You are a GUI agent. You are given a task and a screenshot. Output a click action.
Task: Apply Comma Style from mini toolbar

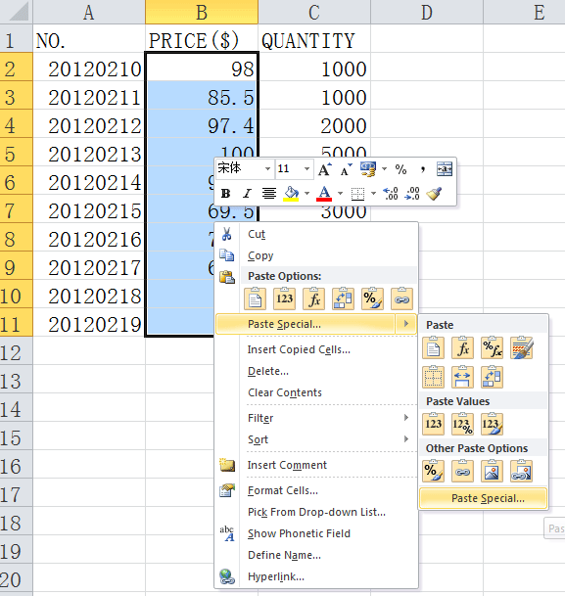[x=422, y=169]
